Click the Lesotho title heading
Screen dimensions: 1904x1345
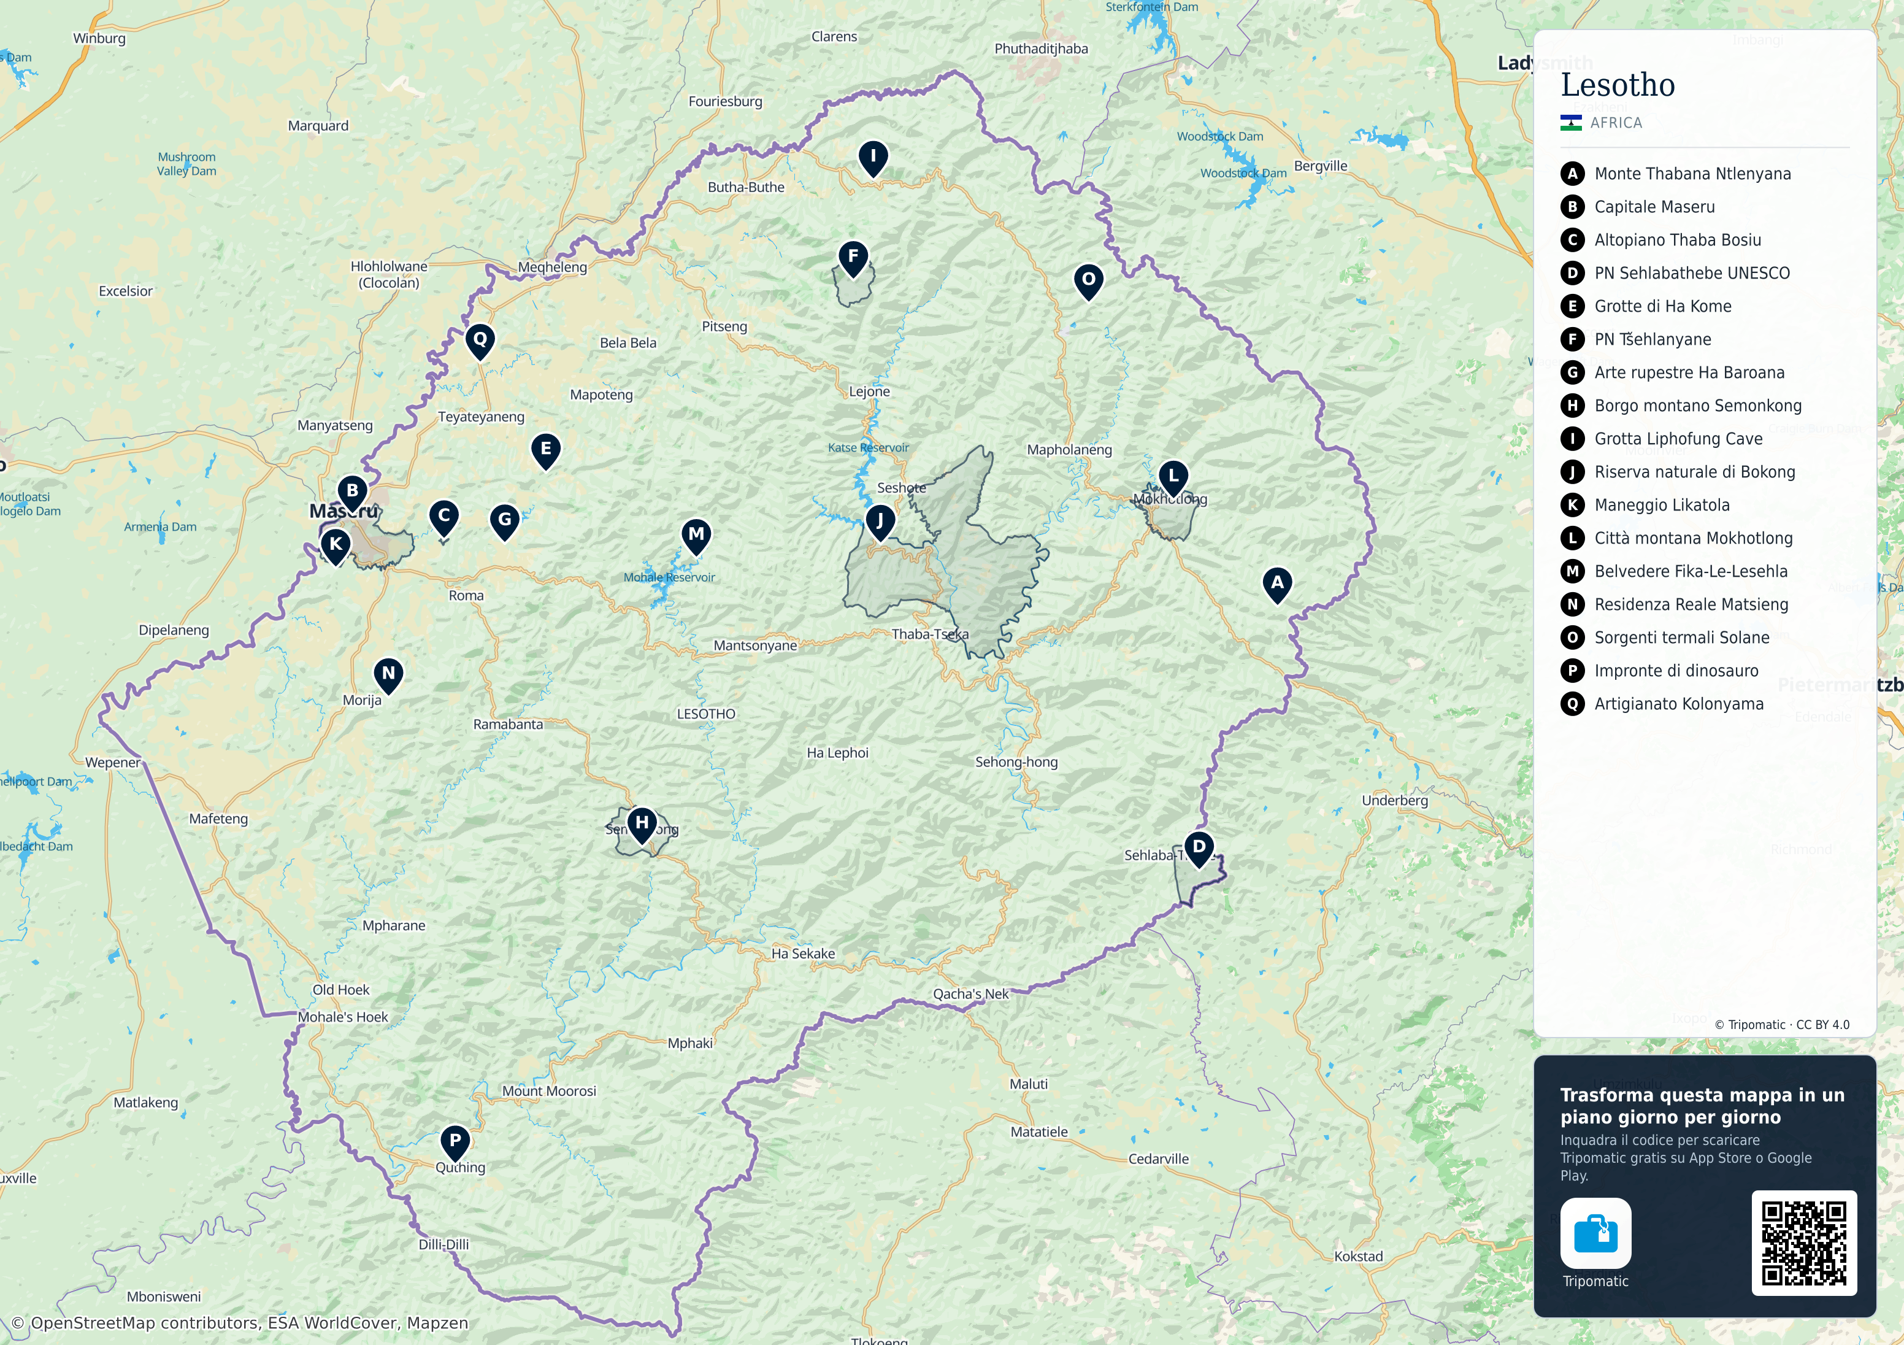[1618, 85]
